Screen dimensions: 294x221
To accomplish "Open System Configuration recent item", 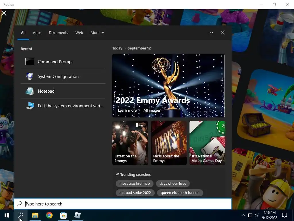I will click(63, 76).
